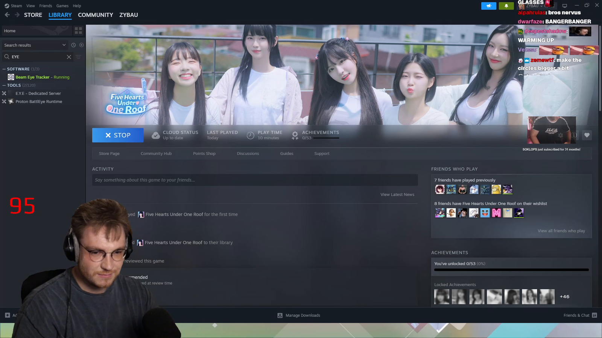Open View Latest News
The width and height of the screenshot is (602, 338).
coord(397,195)
